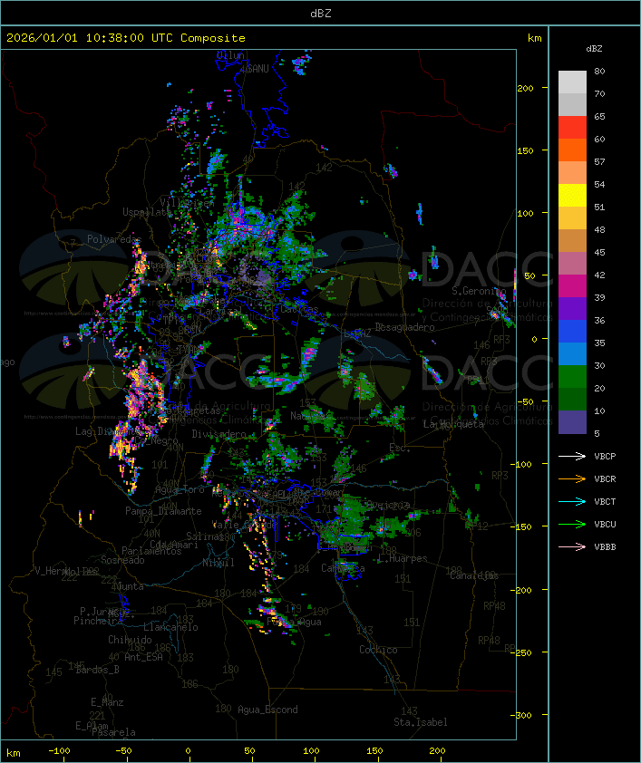Click the white VBCP arrow icon
The image size is (641, 763).
pyautogui.click(x=572, y=456)
